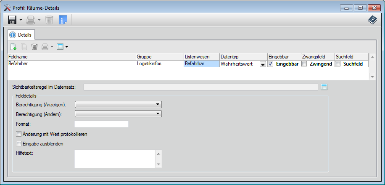
Task: Open the Sichtbarkeitsregel editor icon
Action: click(324, 87)
